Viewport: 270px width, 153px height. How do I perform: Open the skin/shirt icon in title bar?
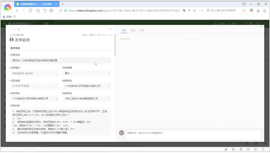tap(244, 4)
